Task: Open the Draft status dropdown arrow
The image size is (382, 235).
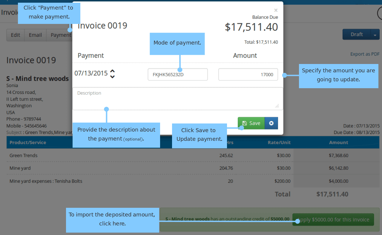Action: 375,35
